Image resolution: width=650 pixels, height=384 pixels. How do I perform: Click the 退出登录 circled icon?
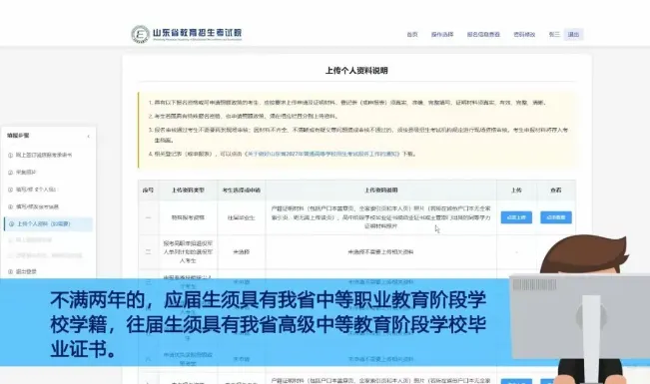pyautogui.click(x=10, y=271)
